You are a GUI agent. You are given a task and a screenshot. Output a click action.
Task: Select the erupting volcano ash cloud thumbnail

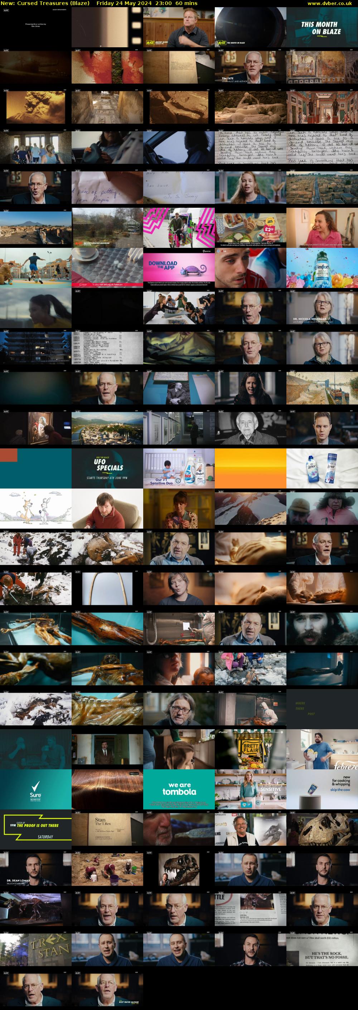[x=36, y=107]
